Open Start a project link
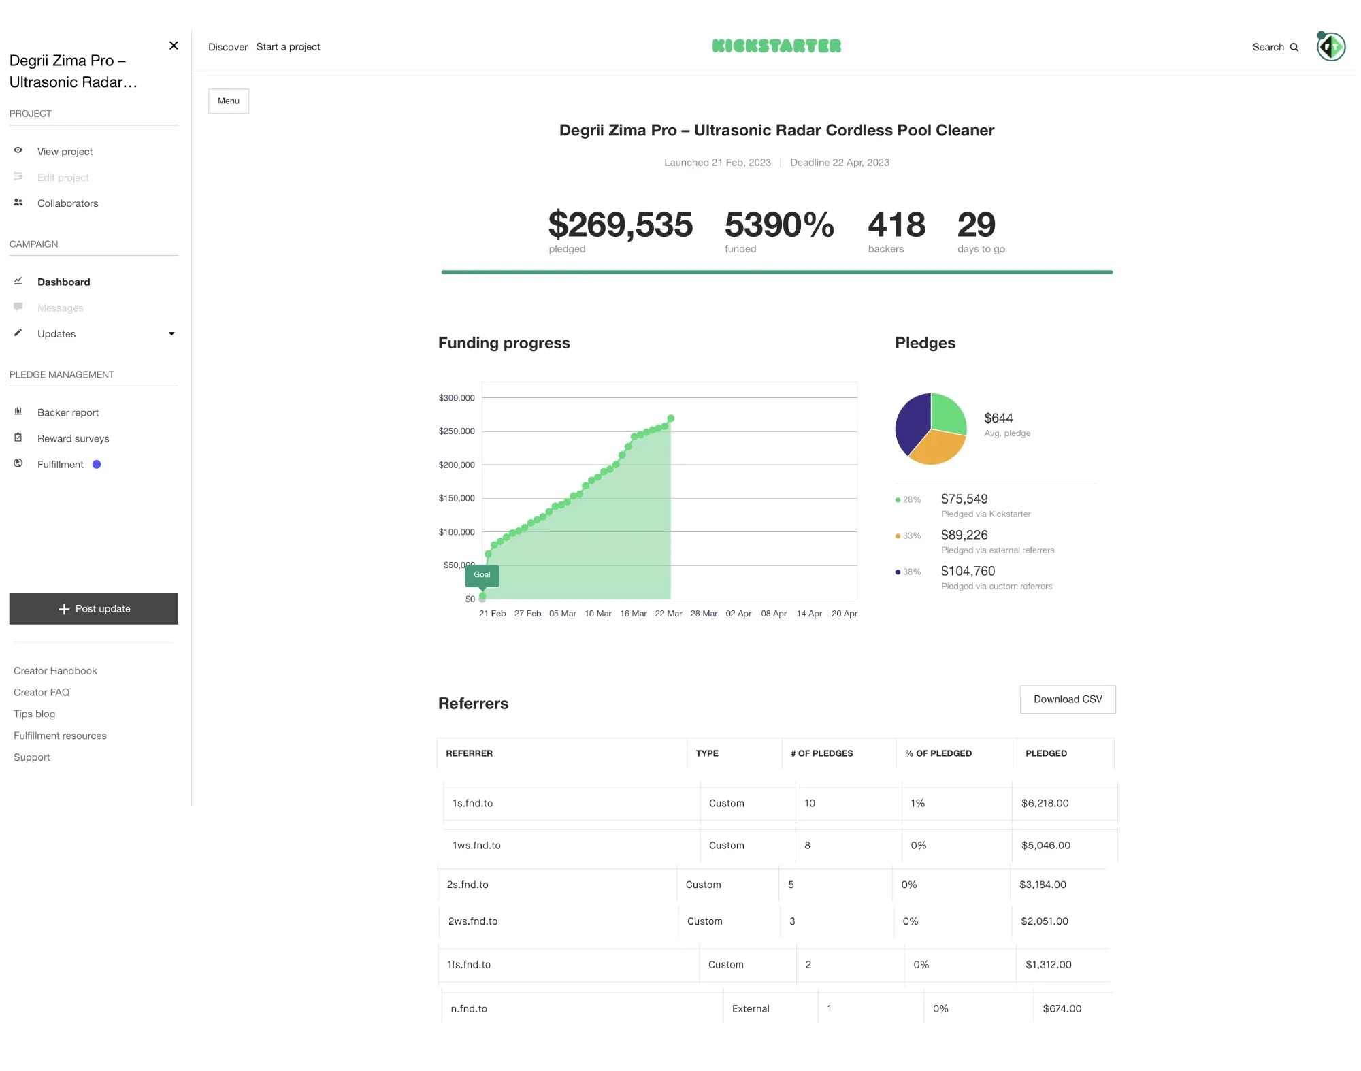Image resolution: width=1361 pixels, height=1071 pixels. click(x=288, y=47)
